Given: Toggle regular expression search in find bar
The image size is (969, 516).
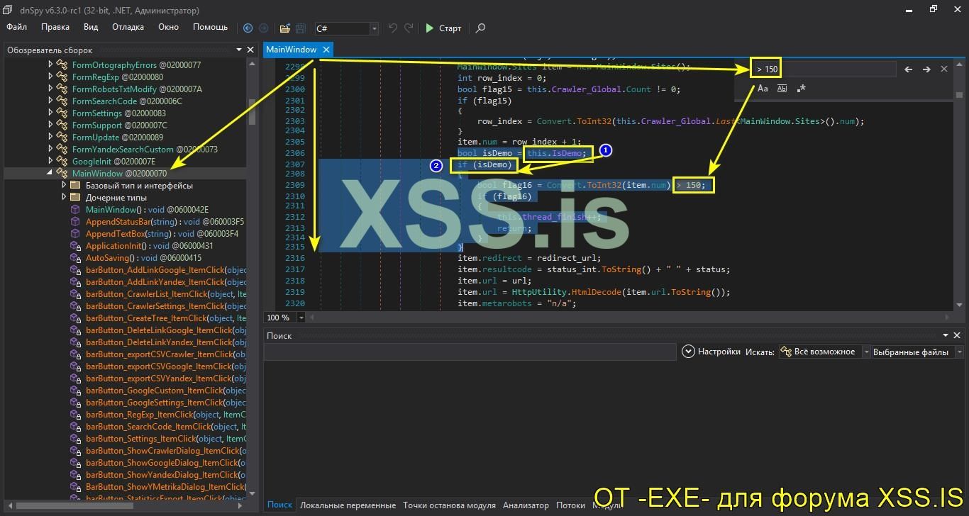Looking at the screenshot, I should pyautogui.click(x=801, y=89).
